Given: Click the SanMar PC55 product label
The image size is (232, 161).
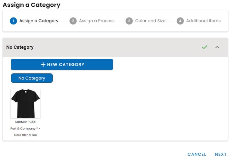Looking at the screenshot, I should (x=25, y=122).
